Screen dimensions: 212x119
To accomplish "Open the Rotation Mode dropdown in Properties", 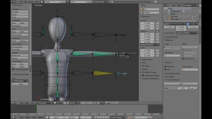I will point(187,33).
